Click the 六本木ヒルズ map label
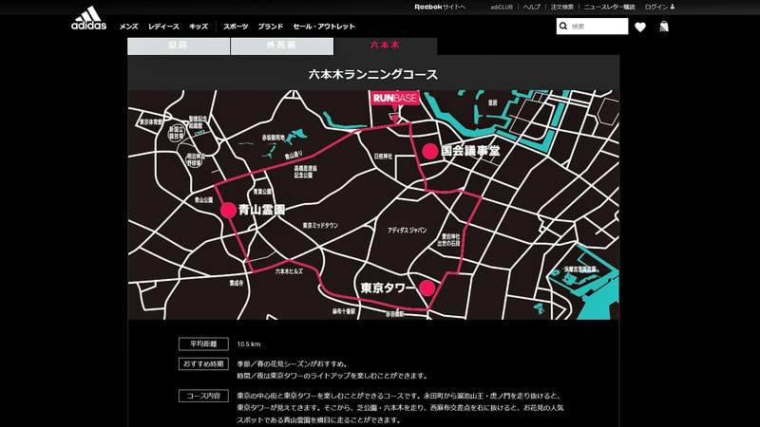This screenshot has width=760, height=427. [x=290, y=271]
